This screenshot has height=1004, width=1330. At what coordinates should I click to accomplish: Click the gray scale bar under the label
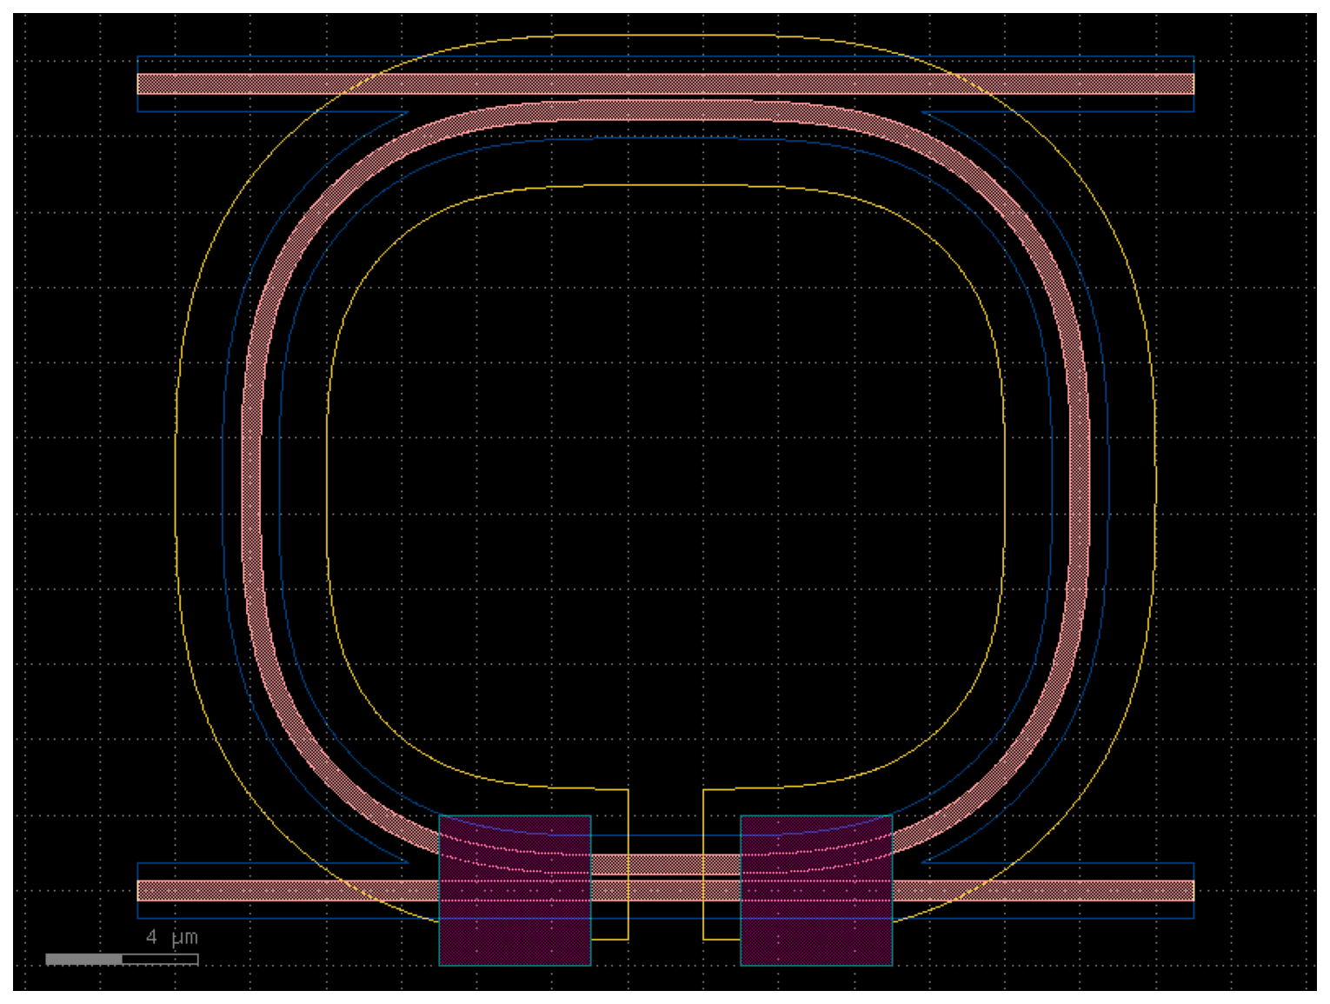pos(122,959)
